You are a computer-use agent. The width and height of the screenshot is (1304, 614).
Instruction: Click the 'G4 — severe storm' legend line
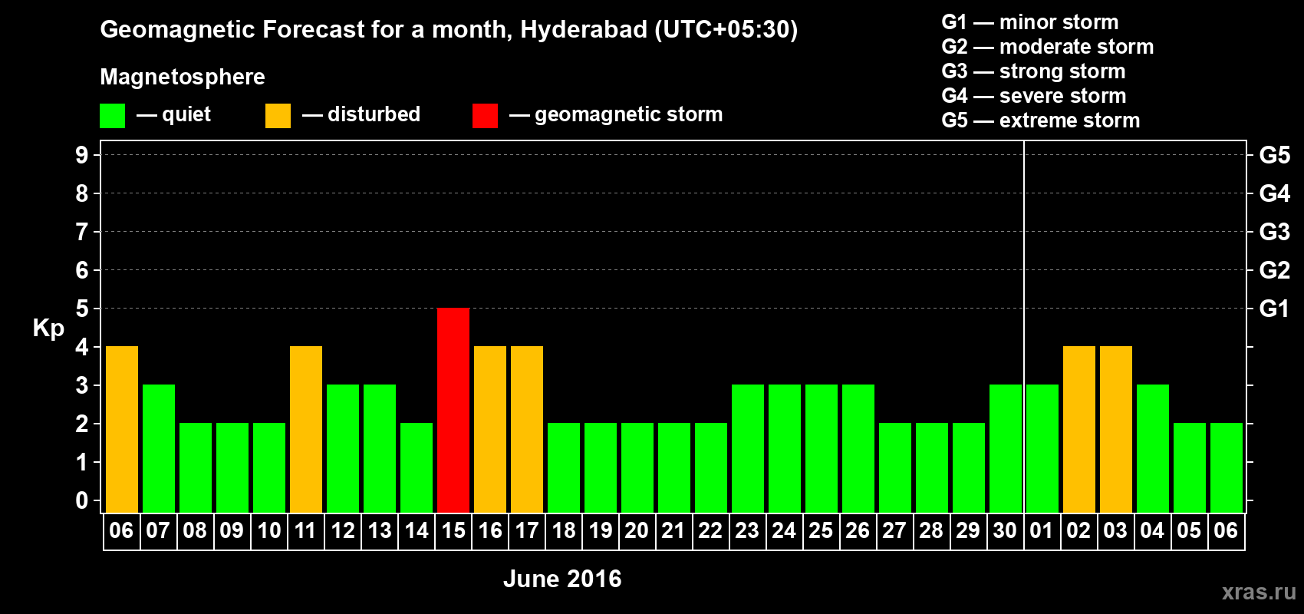pos(1034,96)
